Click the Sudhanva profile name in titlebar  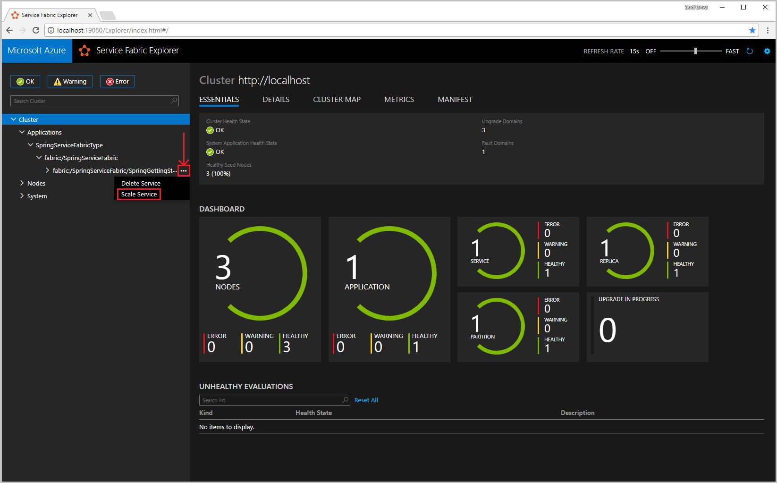[696, 7]
